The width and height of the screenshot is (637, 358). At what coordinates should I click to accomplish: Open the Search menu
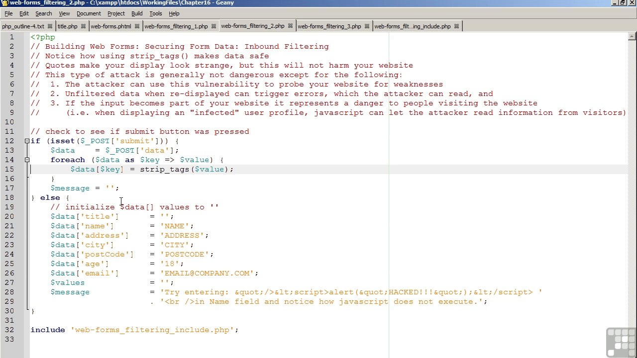point(43,13)
